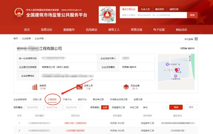Open 数据服务 in the main navigation

coord(69,30)
